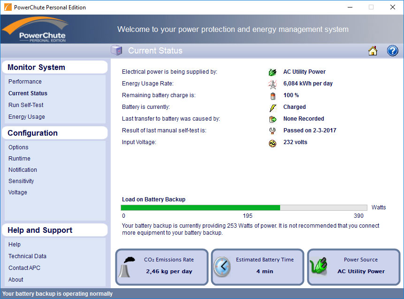Viewport: 404px width, 299px height.
Task: Click the Load on Battery Backup progress bar
Action: pyautogui.click(x=244, y=207)
